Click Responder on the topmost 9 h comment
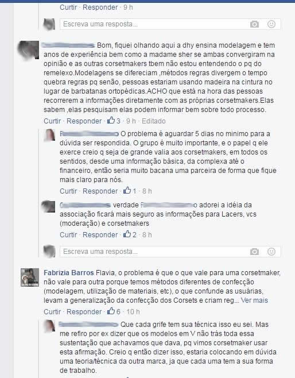This screenshot has width=295, height=378. [100, 7]
